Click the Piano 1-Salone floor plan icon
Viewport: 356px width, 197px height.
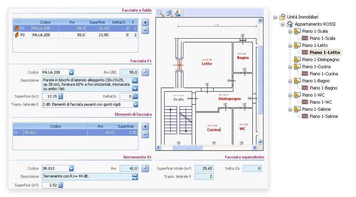[x=297, y=109]
